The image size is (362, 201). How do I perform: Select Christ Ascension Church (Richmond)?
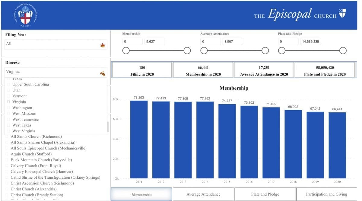[7, 183]
